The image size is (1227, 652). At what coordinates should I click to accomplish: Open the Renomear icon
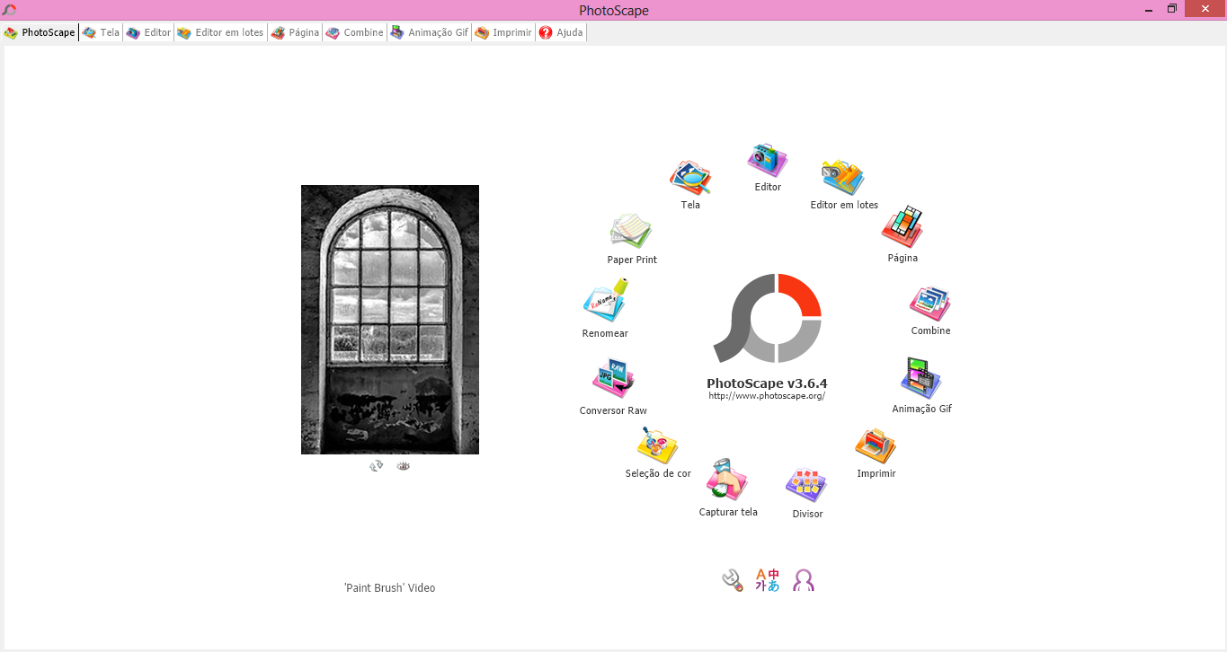606,301
